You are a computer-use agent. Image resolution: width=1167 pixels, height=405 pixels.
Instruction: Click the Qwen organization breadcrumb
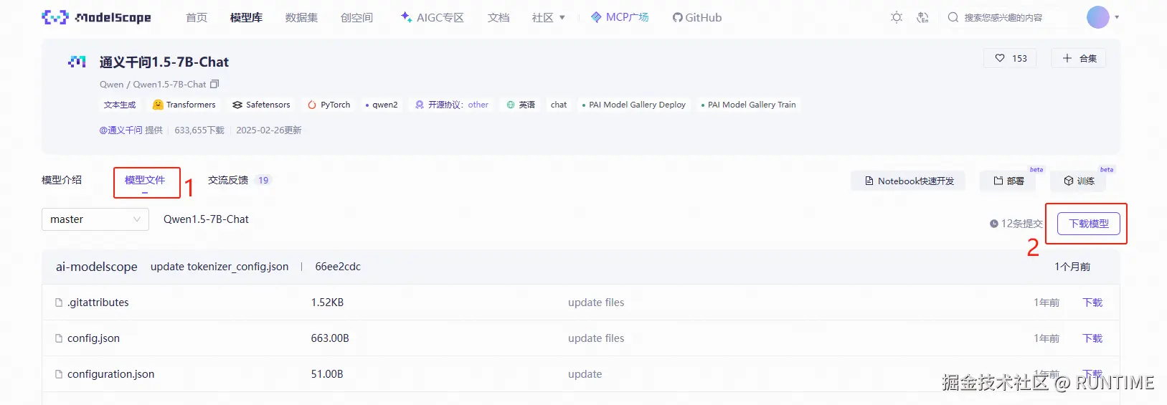coord(111,84)
